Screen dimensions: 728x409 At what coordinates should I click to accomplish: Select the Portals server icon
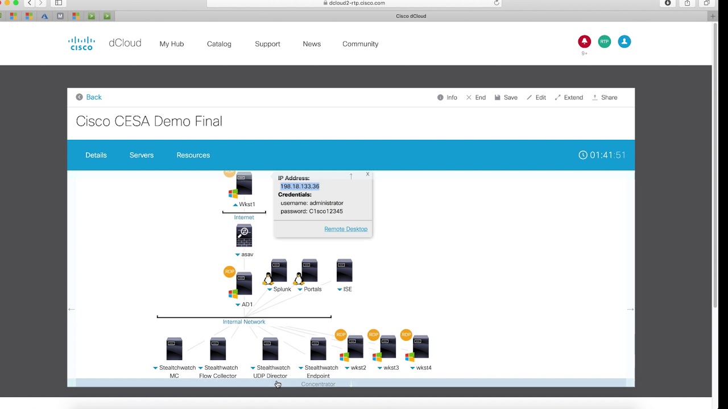[309, 271]
